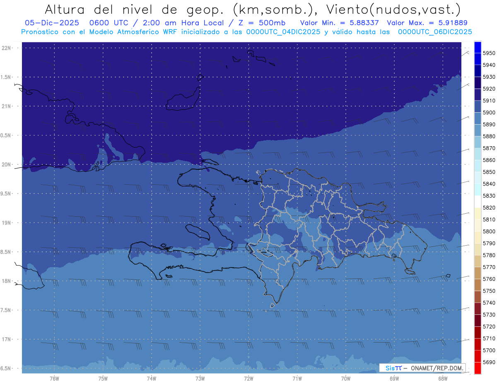Image resolution: width=497 pixels, height=384 pixels.
Task: Click the map title 'Altura del nivel de geop.'
Action: click(134, 10)
